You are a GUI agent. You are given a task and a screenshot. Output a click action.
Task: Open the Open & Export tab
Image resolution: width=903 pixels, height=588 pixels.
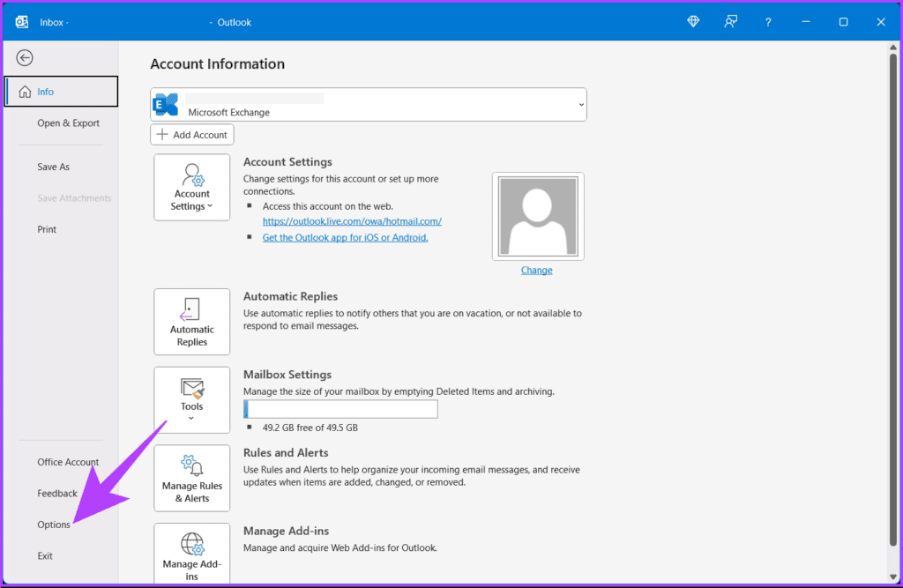click(x=68, y=123)
